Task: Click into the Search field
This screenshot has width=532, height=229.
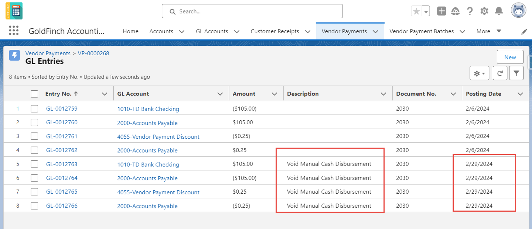Action: tap(252, 11)
